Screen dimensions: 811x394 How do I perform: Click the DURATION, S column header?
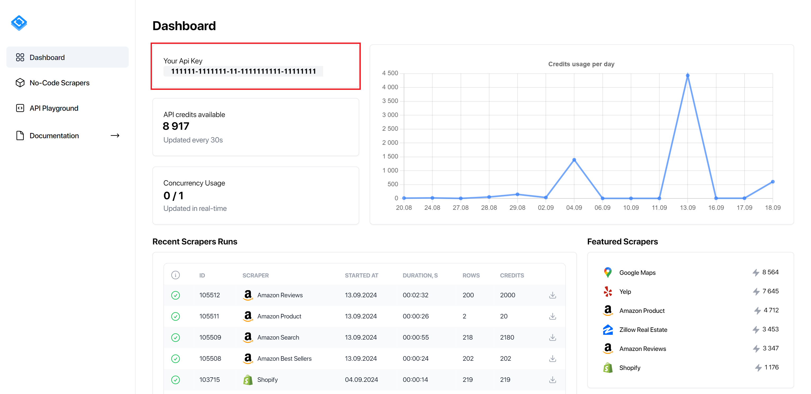[420, 275]
